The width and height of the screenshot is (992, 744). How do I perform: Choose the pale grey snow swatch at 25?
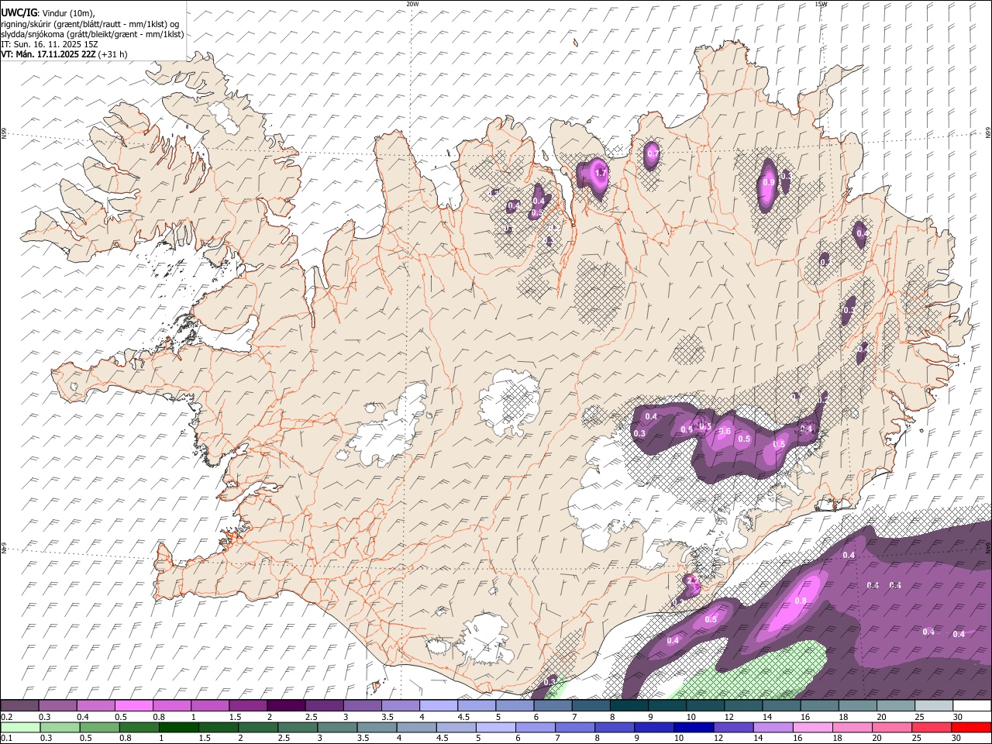pyautogui.click(x=934, y=705)
